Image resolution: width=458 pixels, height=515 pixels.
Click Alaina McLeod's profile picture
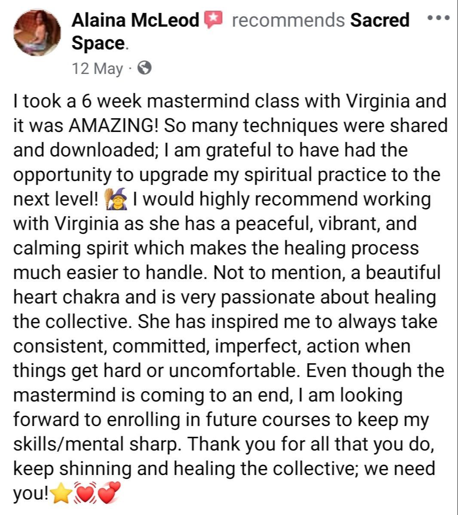coord(37,32)
